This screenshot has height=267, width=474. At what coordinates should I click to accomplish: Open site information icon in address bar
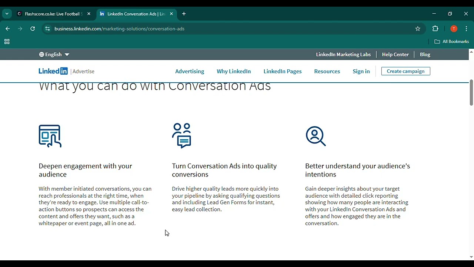[47, 29]
